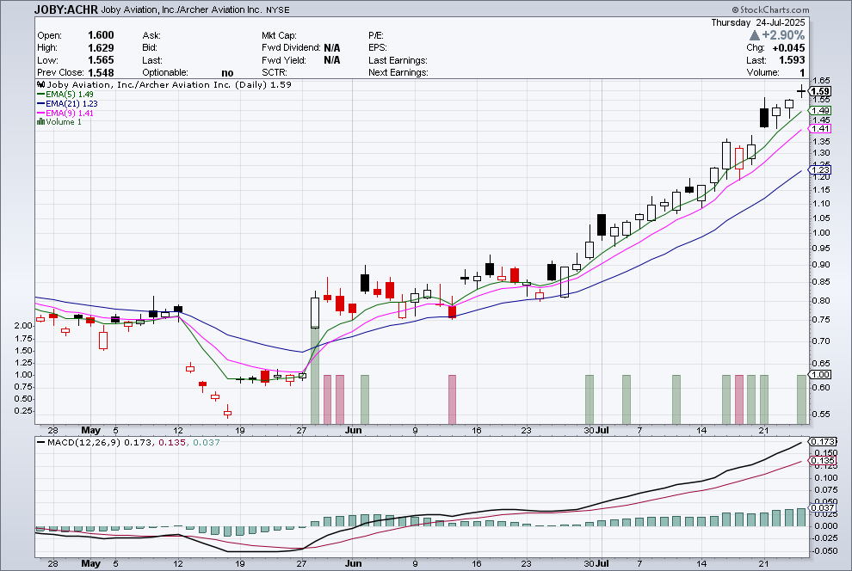This screenshot has height=571, width=852.
Task: Click the Open value 1.600
Action: pos(101,35)
